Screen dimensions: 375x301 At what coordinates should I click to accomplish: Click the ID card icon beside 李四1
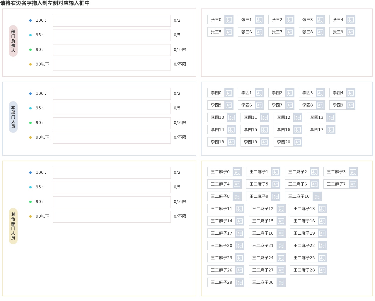point(259,93)
